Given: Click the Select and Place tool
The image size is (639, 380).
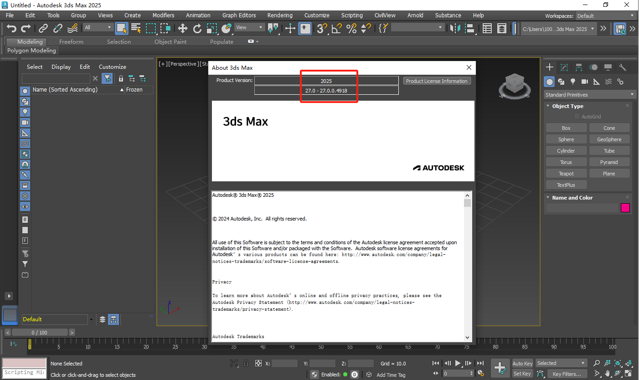Looking at the screenshot, I should (227, 28).
